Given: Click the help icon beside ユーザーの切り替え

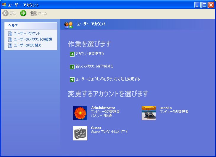Looking at the screenshot, I should [10, 46].
